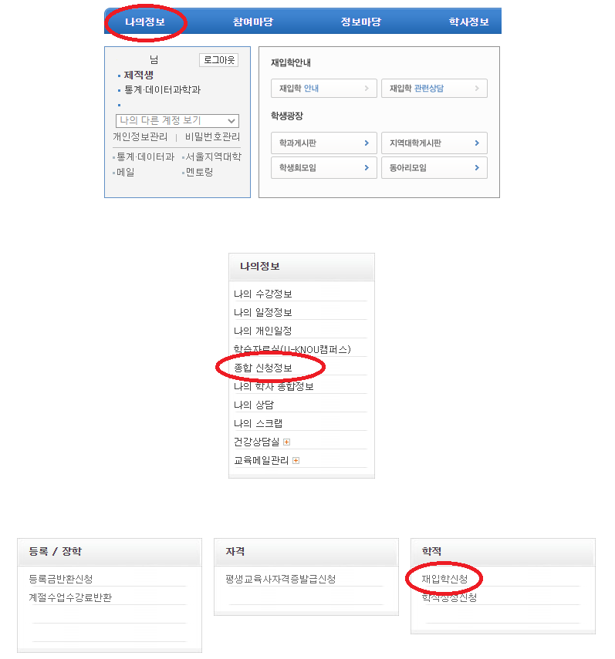The width and height of the screenshot is (615, 659).
Task: Open 건강상담실 in sidebar
Action: click(x=257, y=442)
